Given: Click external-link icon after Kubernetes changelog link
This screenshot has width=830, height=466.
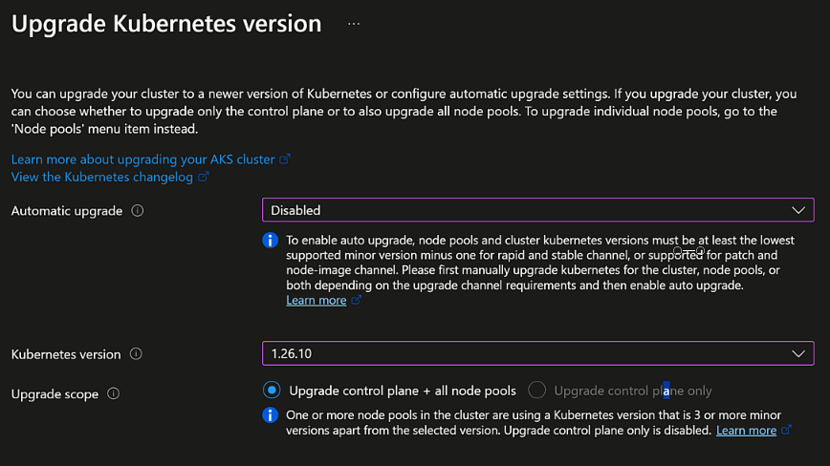Looking at the screenshot, I should pyautogui.click(x=204, y=177).
